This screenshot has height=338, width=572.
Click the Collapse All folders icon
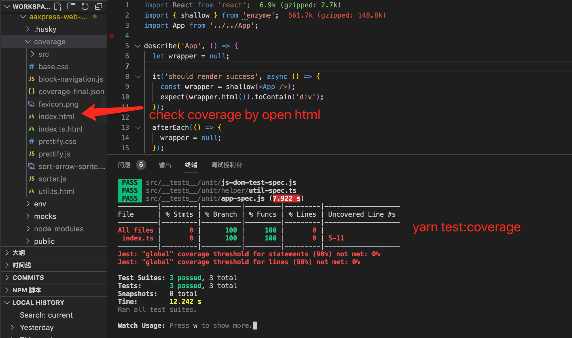99,6
